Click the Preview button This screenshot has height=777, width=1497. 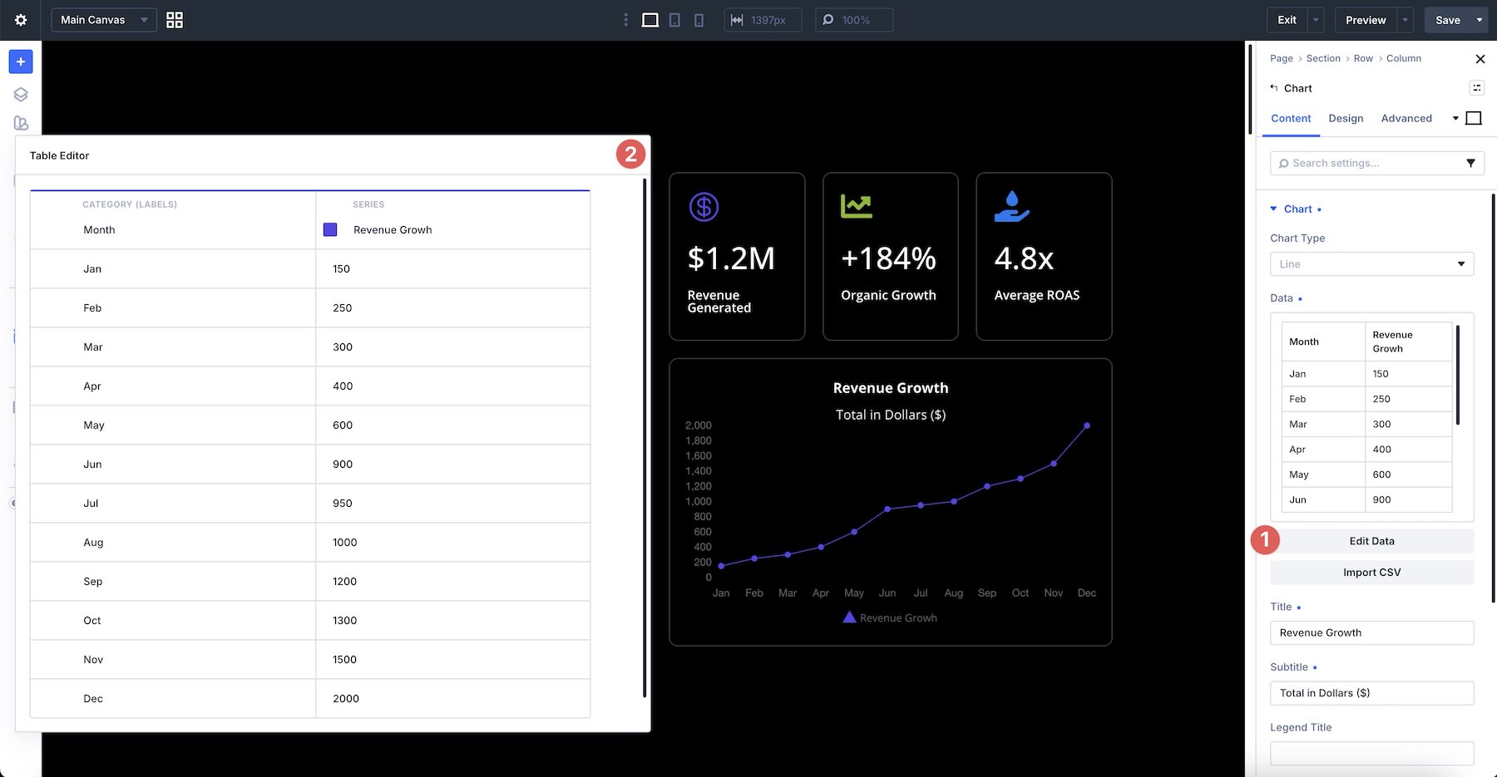click(1366, 20)
